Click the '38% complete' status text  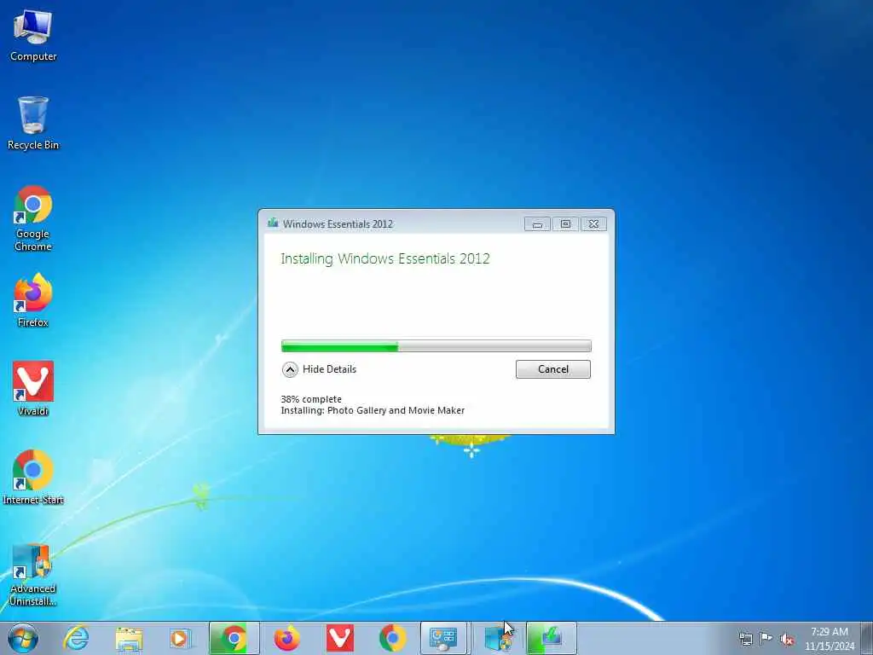(311, 399)
